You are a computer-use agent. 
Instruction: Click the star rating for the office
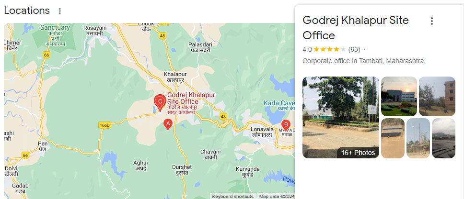pyautogui.click(x=329, y=49)
